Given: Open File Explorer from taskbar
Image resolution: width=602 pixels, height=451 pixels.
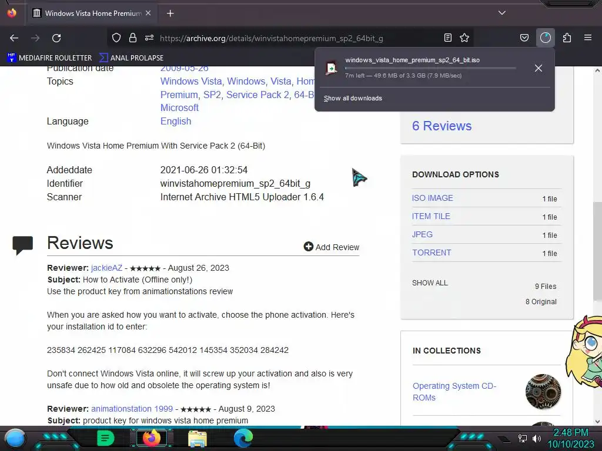Looking at the screenshot, I should pyautogui.click(x=198, y=439).
